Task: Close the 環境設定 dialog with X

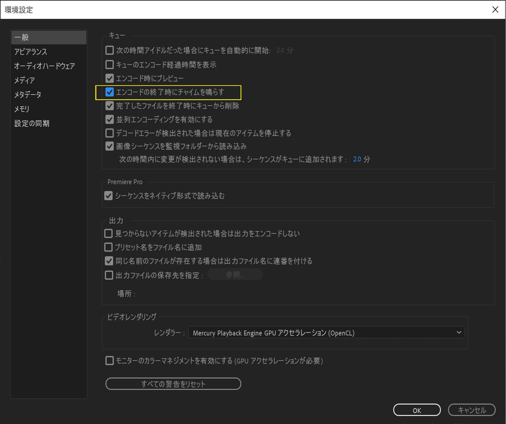Action: [495, 10]
